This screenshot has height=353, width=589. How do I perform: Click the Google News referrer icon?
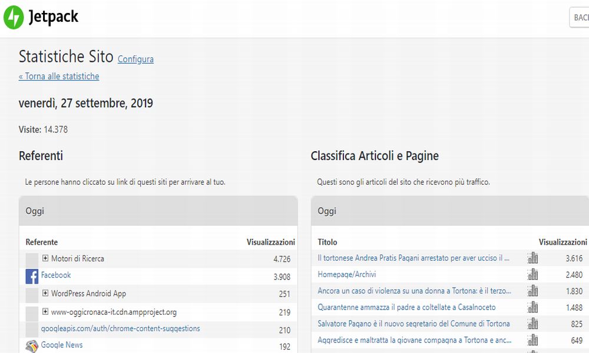point(32,346)
